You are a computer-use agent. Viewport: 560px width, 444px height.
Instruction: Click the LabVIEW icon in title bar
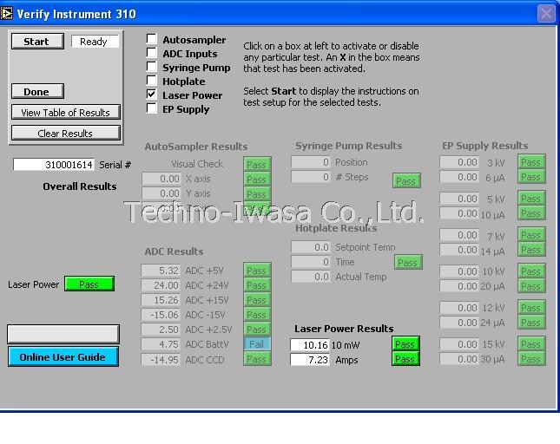(x=8, y=14)
